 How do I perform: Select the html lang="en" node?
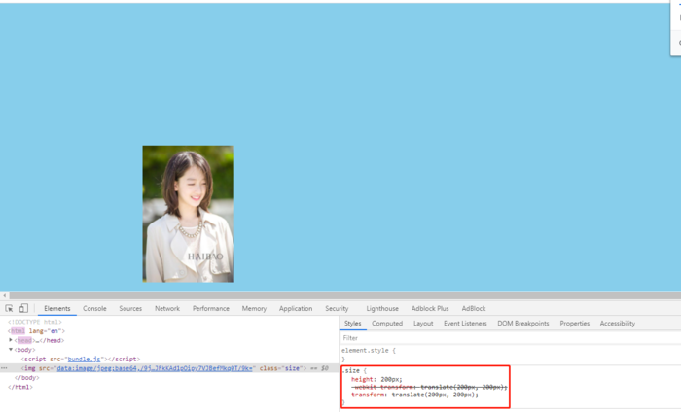[x=36, y=331]
